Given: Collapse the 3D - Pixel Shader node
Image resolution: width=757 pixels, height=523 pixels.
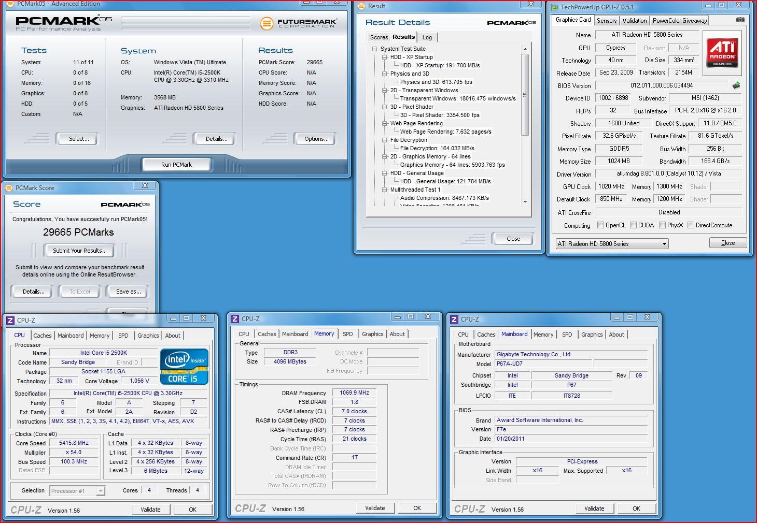Looking at the screenshot, I should pos(385,107).
